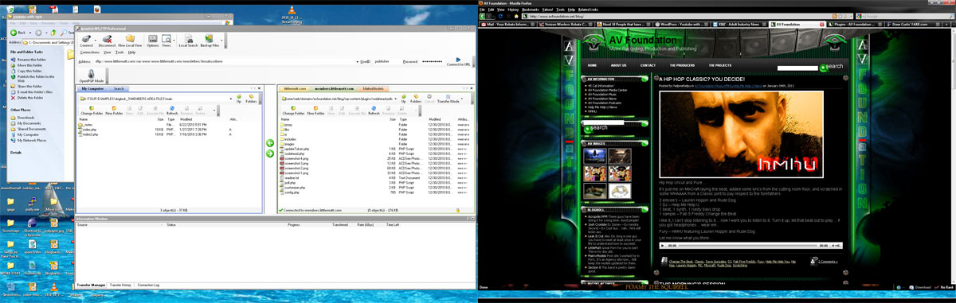Click Folders icon in My Computer pane
This screenshot has width=956, height=303.
pyautogui.click(x=252, y=97)
